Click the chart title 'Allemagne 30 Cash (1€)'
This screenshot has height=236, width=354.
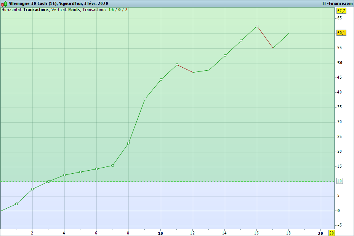[33, 3]
